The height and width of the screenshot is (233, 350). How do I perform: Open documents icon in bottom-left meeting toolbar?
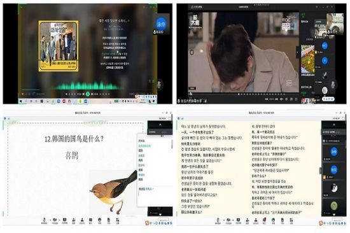108,220
